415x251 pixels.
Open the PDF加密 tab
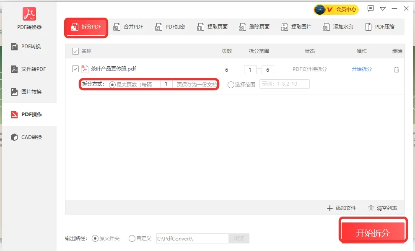[x=170, y=27]
